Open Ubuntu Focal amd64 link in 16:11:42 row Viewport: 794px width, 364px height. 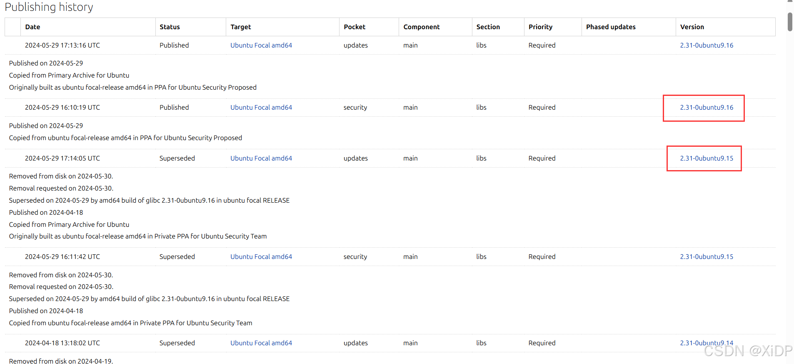(261, 256)
